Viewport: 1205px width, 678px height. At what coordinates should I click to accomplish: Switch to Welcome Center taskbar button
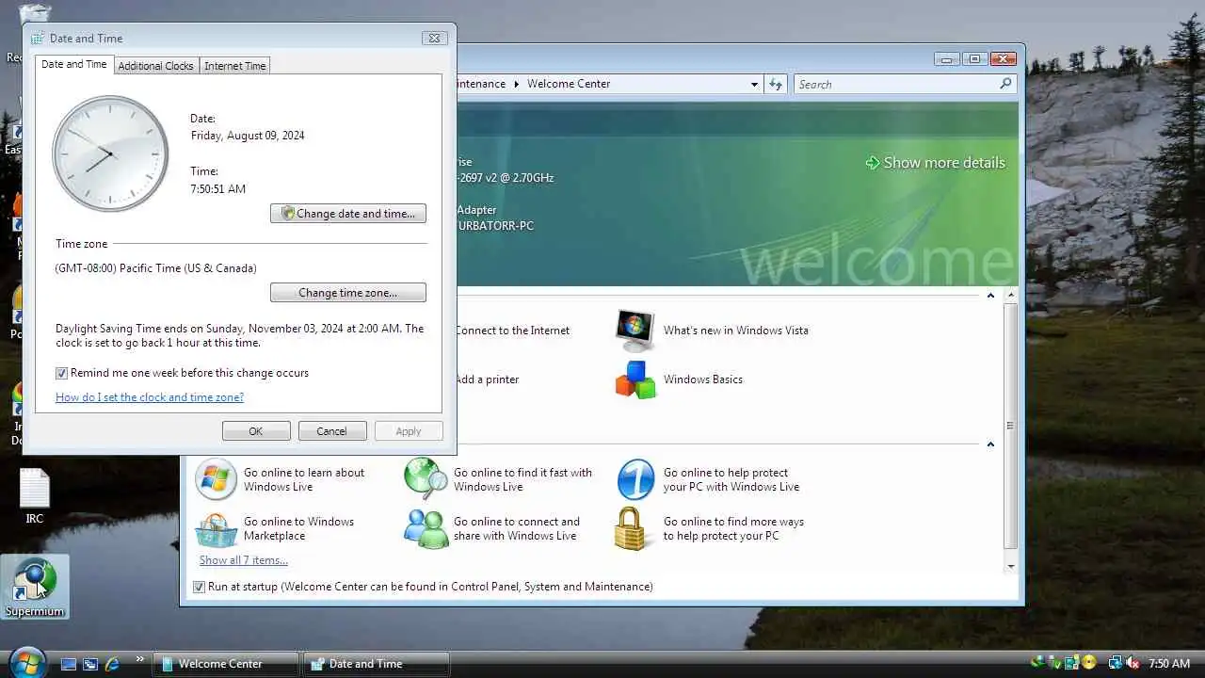click(x=226, y=664)
